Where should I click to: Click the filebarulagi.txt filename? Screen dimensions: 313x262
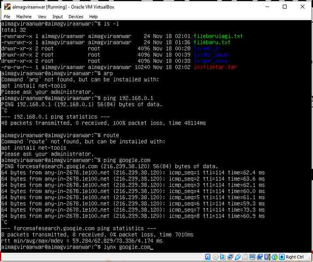218,36
